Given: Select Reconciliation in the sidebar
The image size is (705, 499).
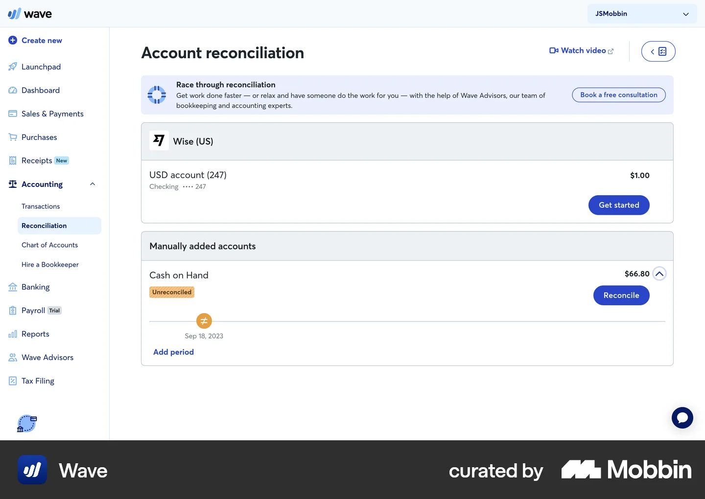Looking at the screenshot, I should 59,226.
